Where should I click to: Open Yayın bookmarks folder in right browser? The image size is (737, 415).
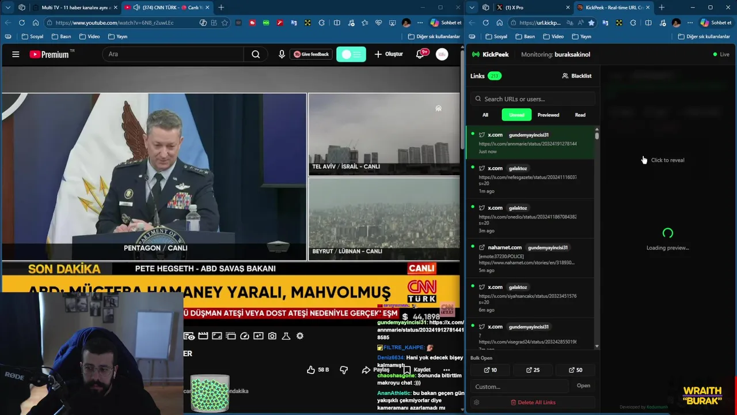click(x=582, y=36)
